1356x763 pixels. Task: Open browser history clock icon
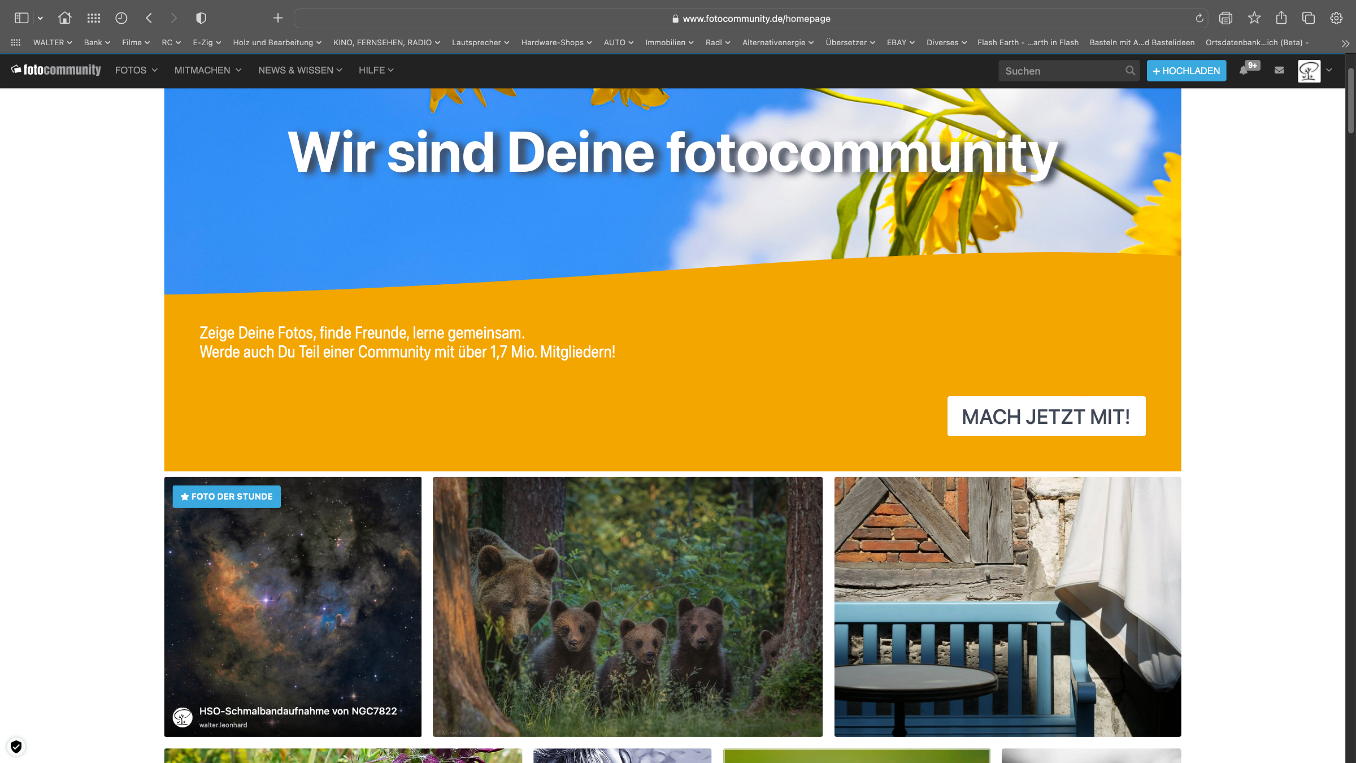click(x=121, y=18)
